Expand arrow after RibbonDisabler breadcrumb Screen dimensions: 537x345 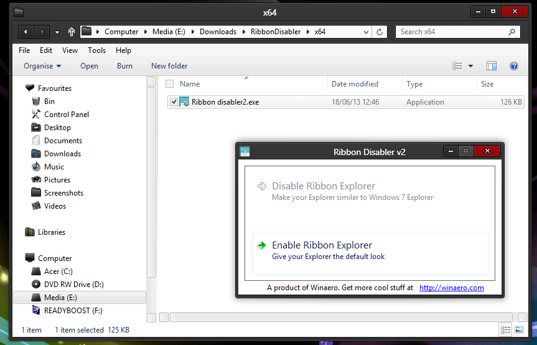pos(307,32)
